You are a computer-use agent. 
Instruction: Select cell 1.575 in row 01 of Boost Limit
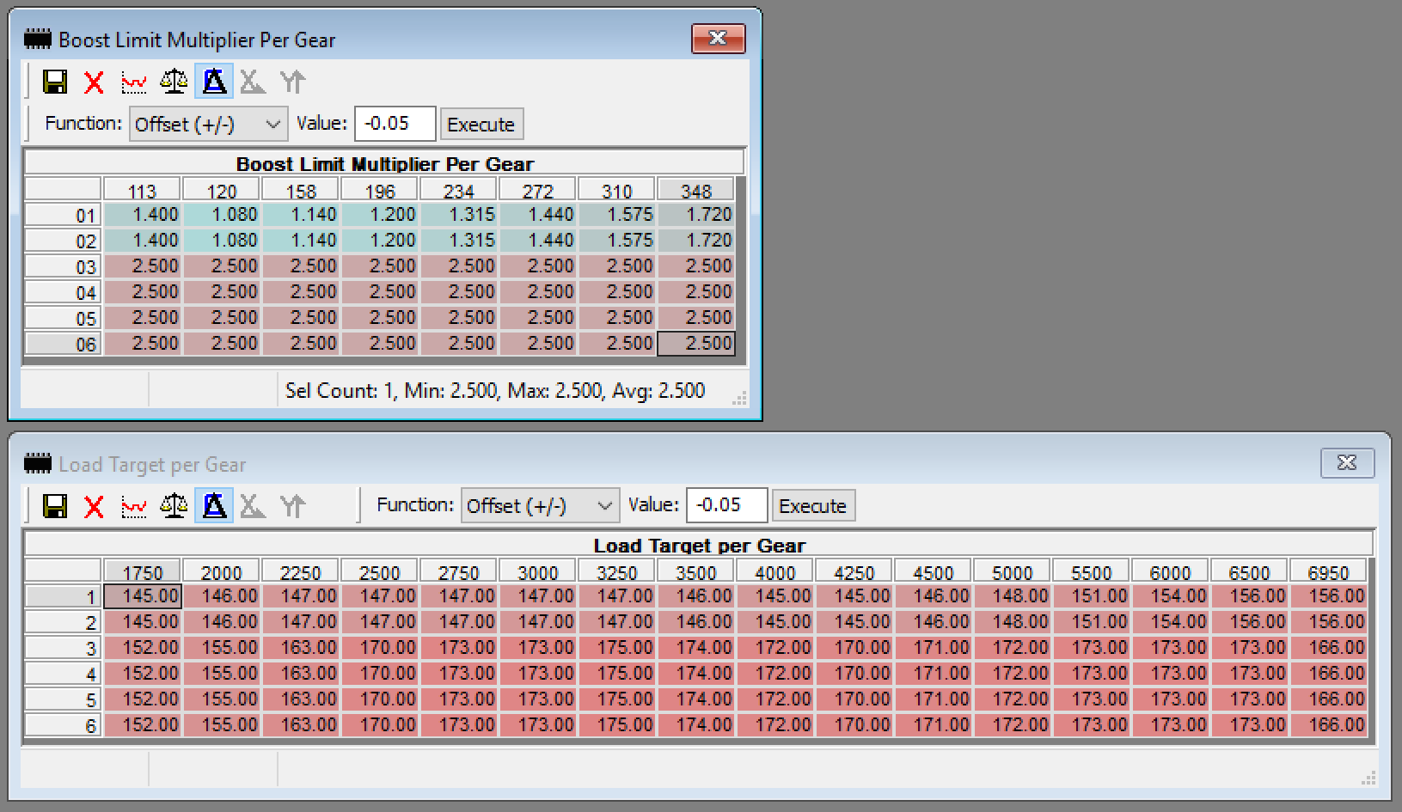click(x=617, y=215)
